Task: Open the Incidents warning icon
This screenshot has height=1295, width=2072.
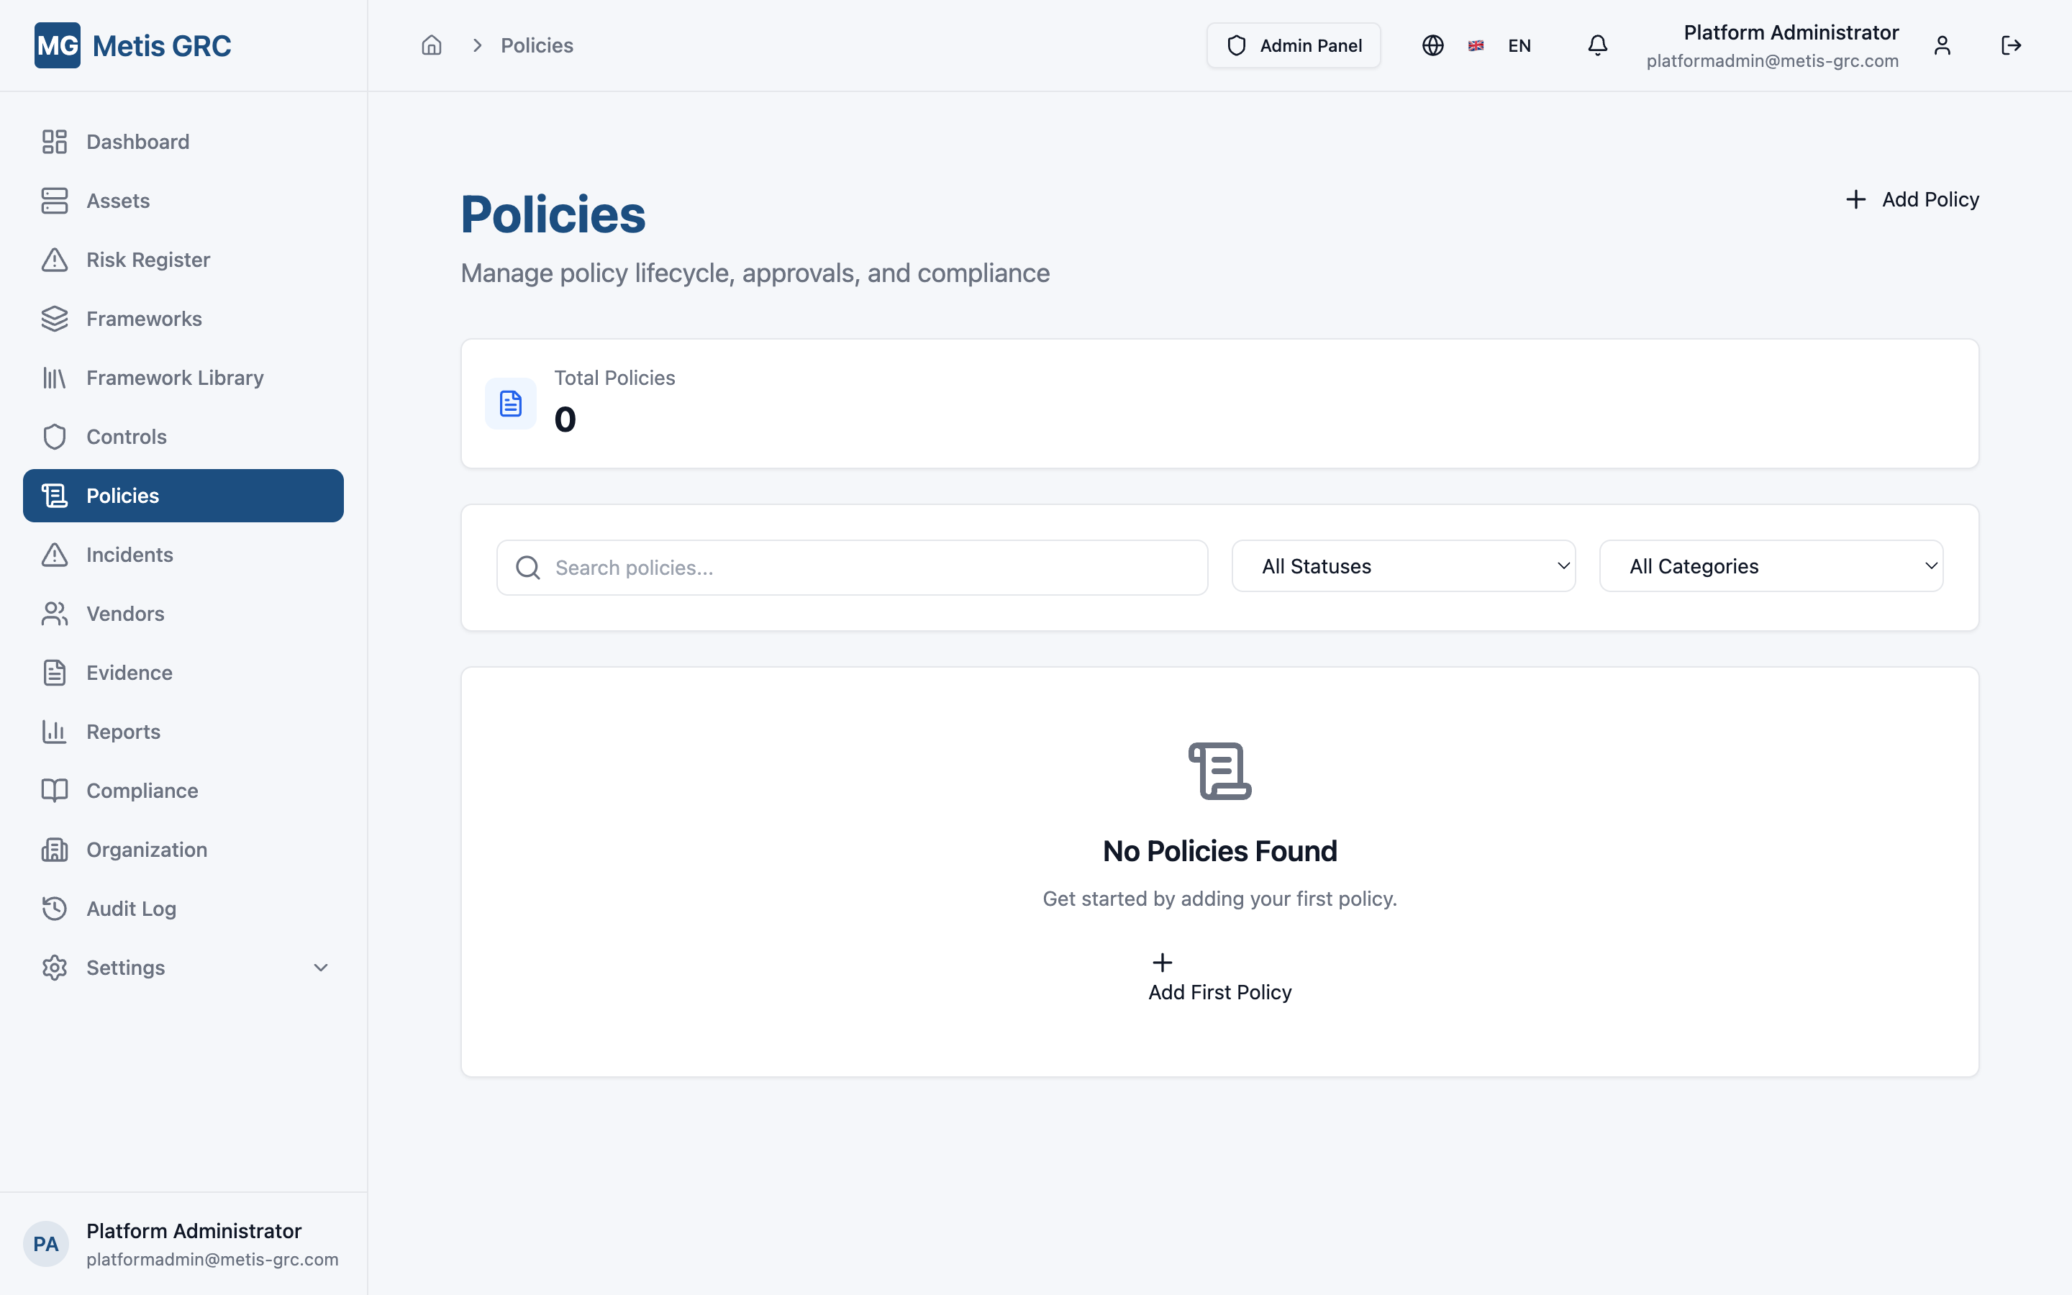Action: pos(54,554)
